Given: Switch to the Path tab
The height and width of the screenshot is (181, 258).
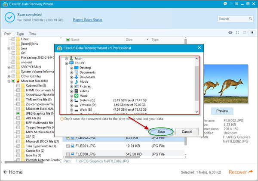Looking at the screenshot, I should (x=8, y=34).
